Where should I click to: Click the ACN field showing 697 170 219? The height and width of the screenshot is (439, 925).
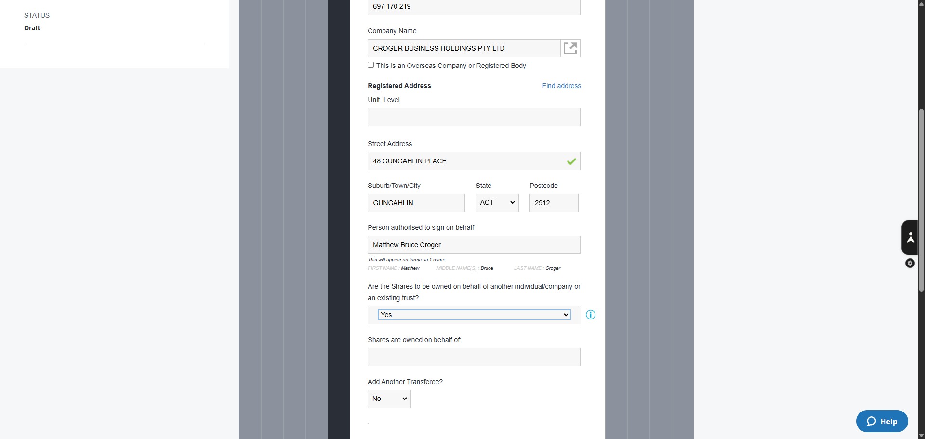pos(474,7)
